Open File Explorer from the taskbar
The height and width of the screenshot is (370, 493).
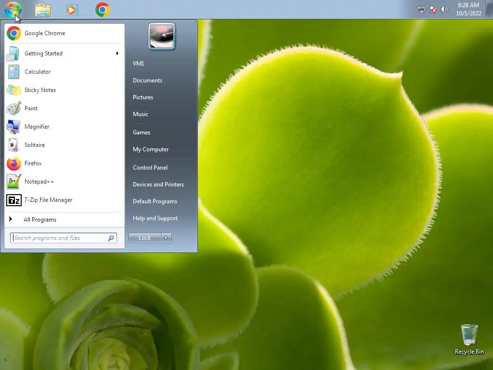(x=43, y=10)
